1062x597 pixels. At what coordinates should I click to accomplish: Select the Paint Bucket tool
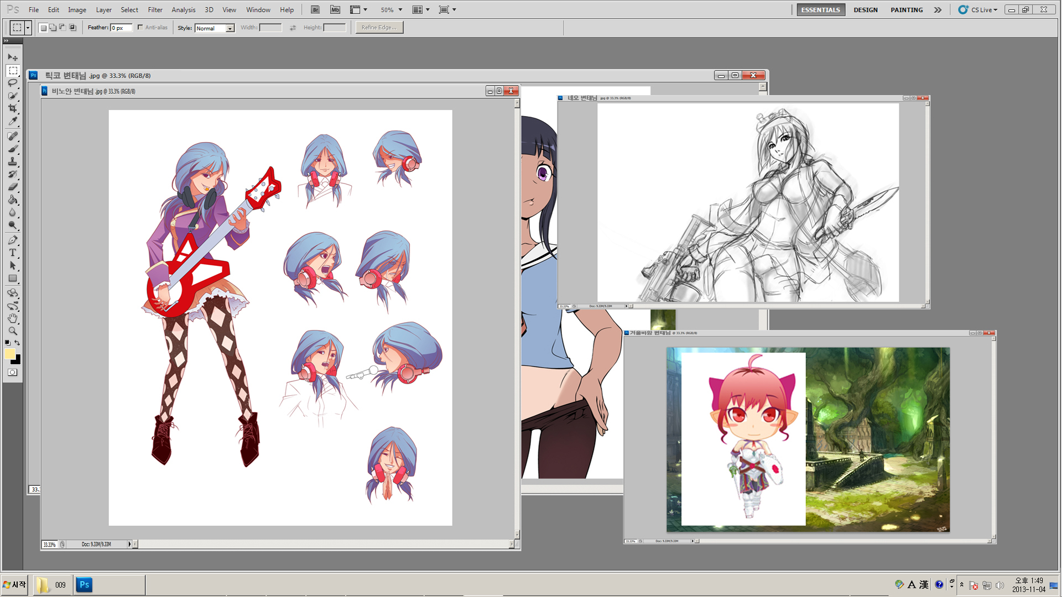[13, 200]
